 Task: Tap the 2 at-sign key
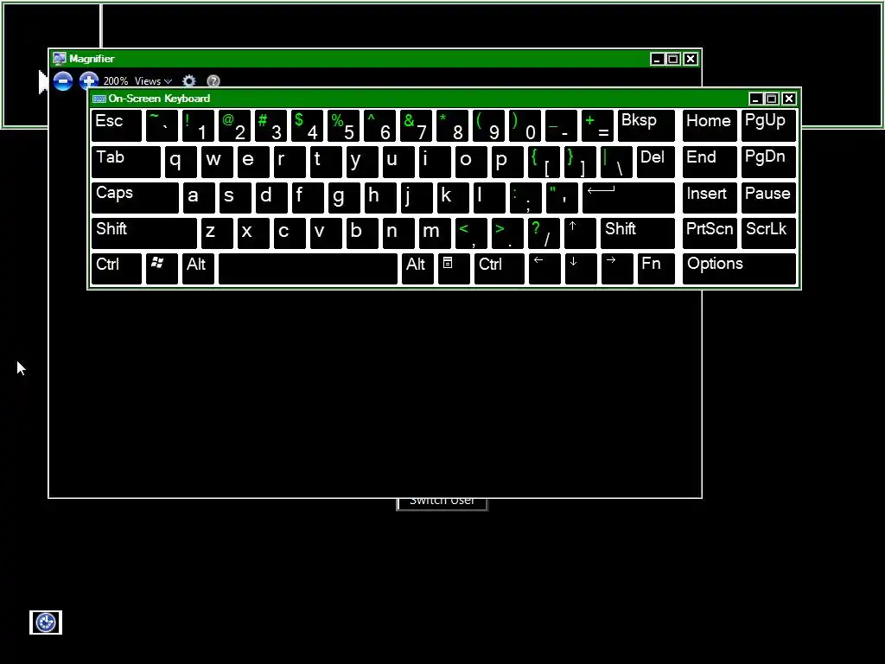(x=234, y=125)
